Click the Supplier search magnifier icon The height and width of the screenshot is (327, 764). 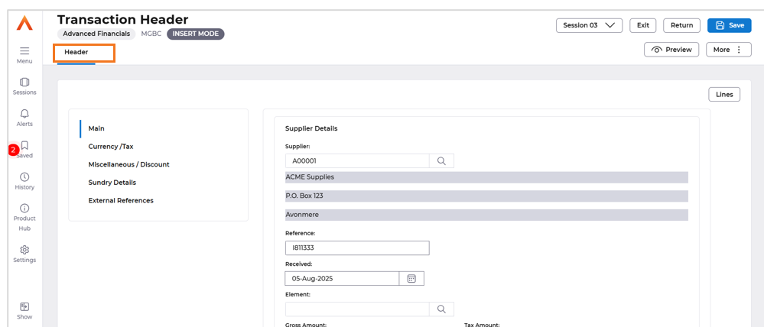(x=441, y=161)
